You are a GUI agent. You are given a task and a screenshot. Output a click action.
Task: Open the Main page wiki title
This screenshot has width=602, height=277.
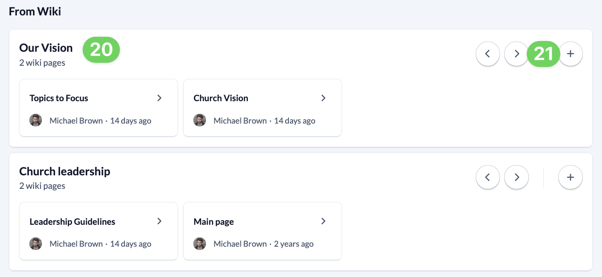tap(214, 222)
